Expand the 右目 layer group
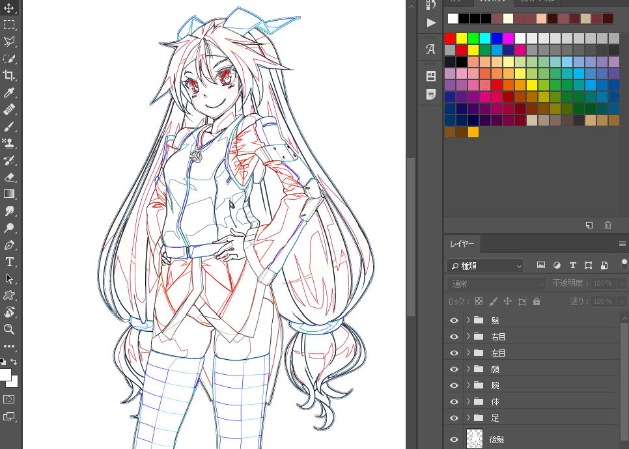This screenshot has height=449, width=629. tap(468, 336)
